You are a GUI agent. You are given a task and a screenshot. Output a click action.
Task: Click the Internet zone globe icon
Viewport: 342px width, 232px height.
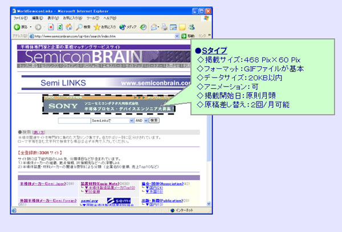(x=173, y=210)
